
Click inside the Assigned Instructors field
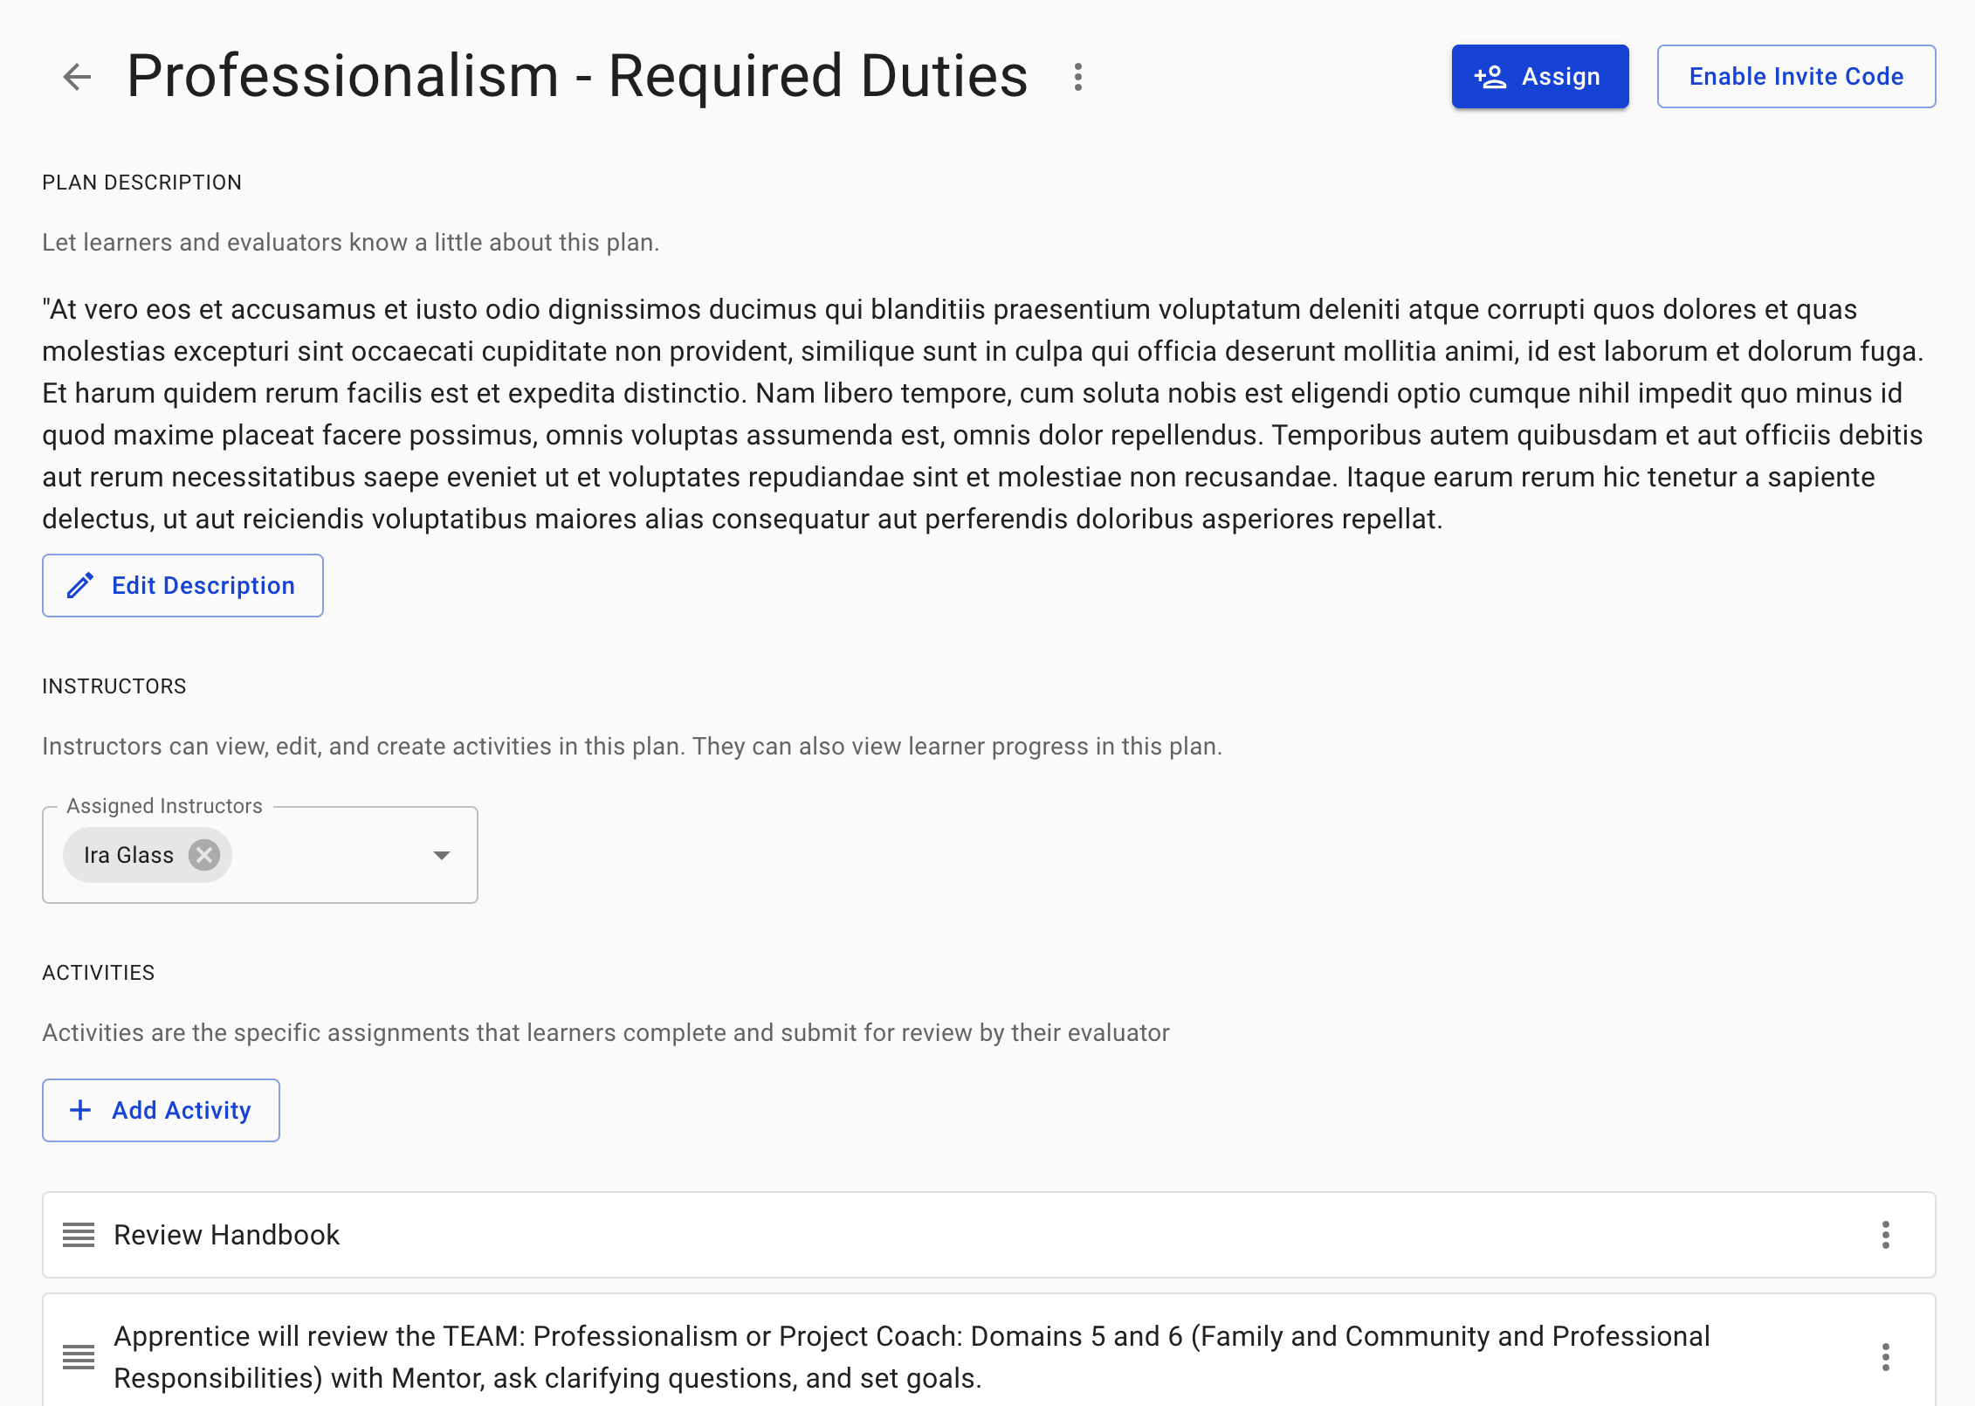[332, 855]
